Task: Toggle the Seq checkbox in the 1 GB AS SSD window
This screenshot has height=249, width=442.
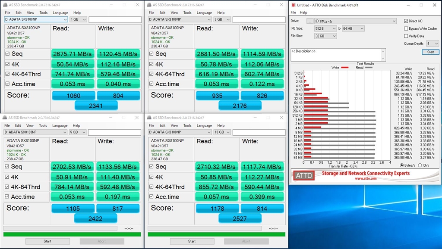Action: [8, 53]
